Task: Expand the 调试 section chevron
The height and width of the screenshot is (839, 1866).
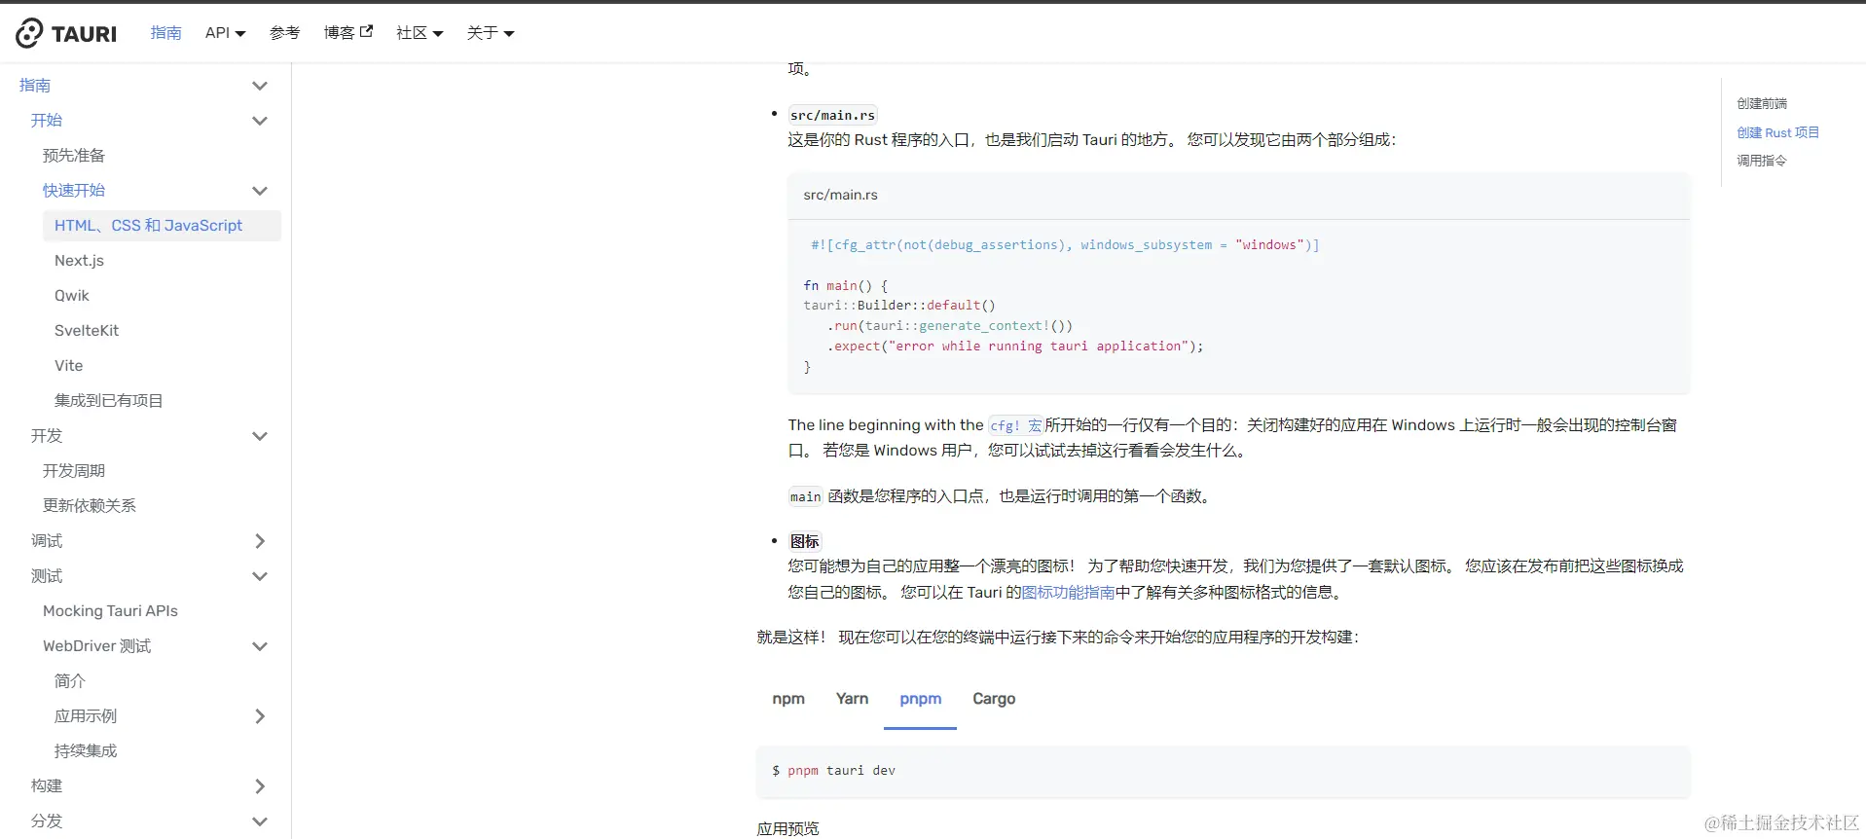Action: (260, 541)
